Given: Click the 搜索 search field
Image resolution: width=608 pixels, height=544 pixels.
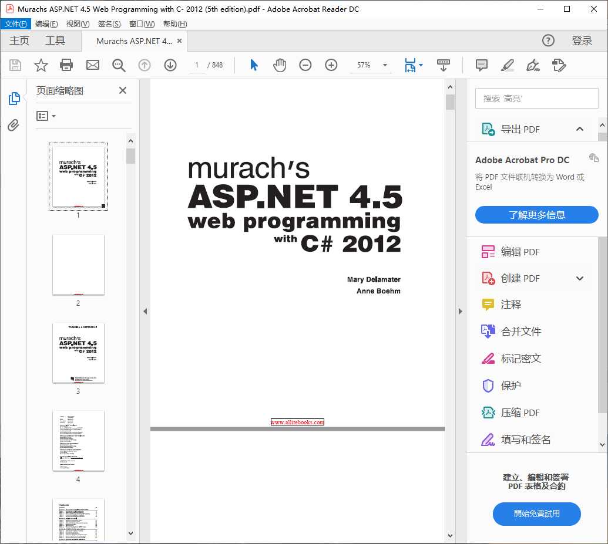Looking at the screenshot, I should click(536, 98).
